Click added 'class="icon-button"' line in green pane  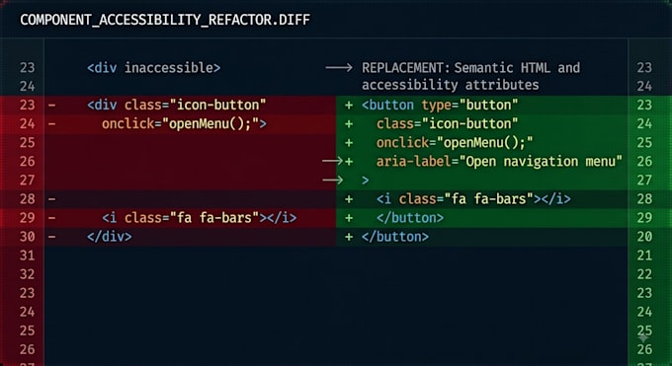(448, 123)
